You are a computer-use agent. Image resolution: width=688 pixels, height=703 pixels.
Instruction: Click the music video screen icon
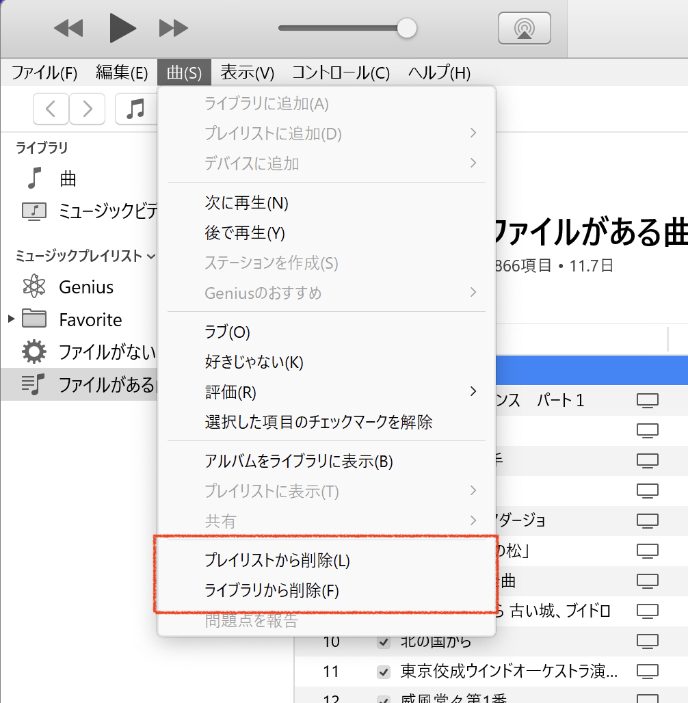tap(34, 211)
